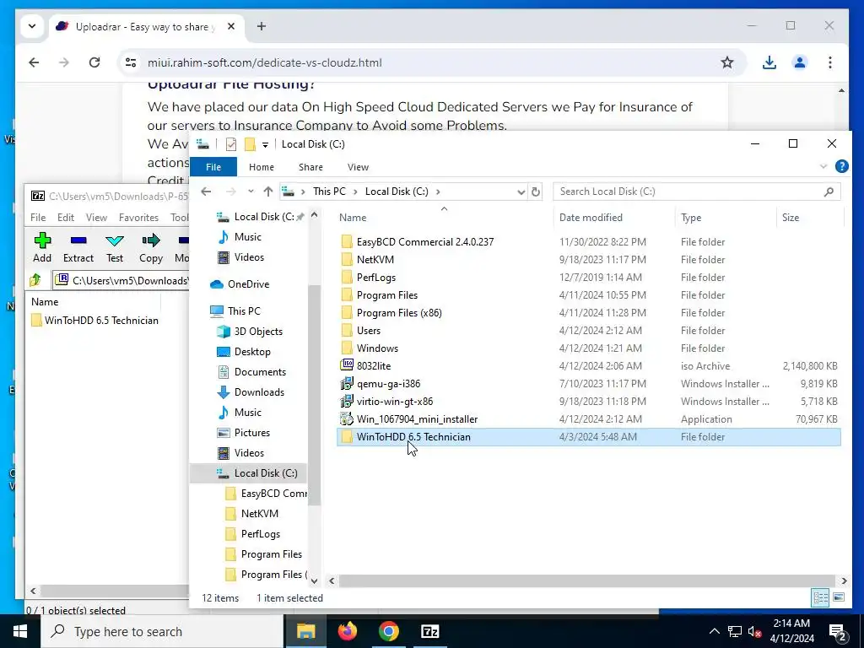Expand the This PC breadcrumb chevron
864x648 pixels.
(x=355, y=192)
